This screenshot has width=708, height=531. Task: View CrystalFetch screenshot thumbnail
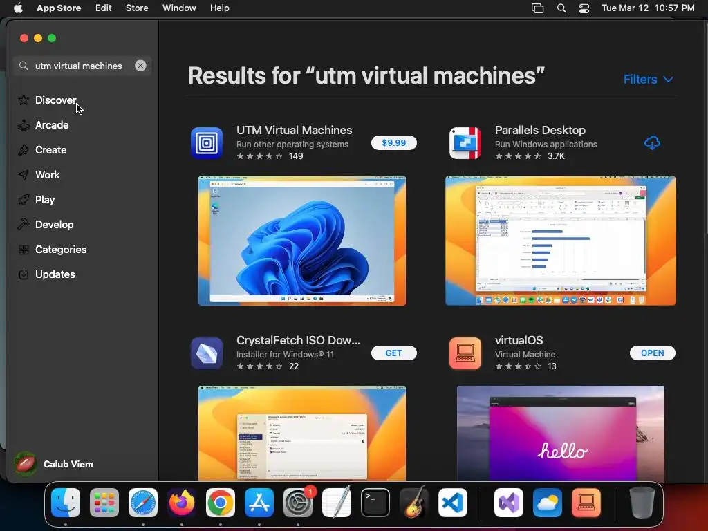click(302, 433)
